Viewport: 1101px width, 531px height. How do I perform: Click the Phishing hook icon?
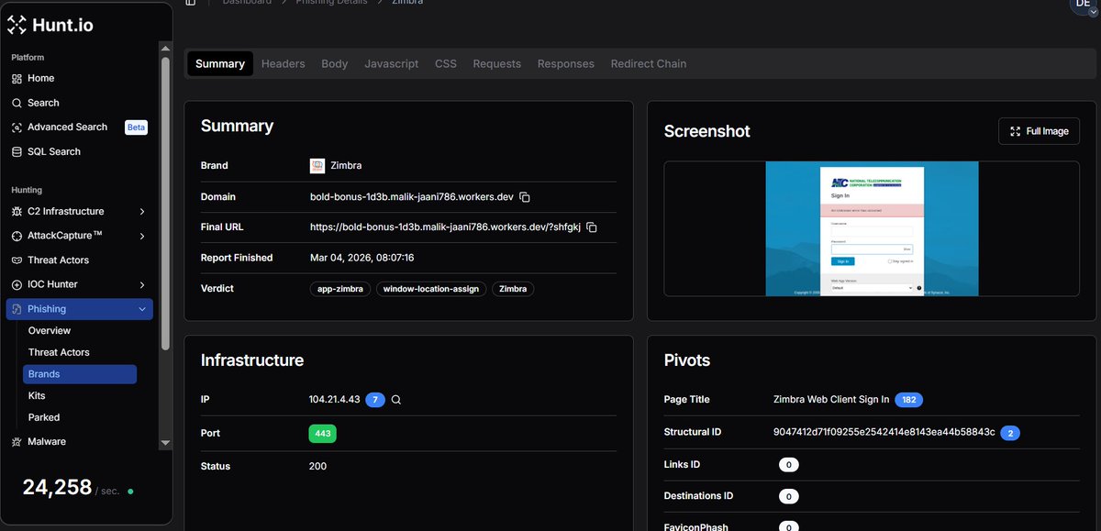coord(17,309)
